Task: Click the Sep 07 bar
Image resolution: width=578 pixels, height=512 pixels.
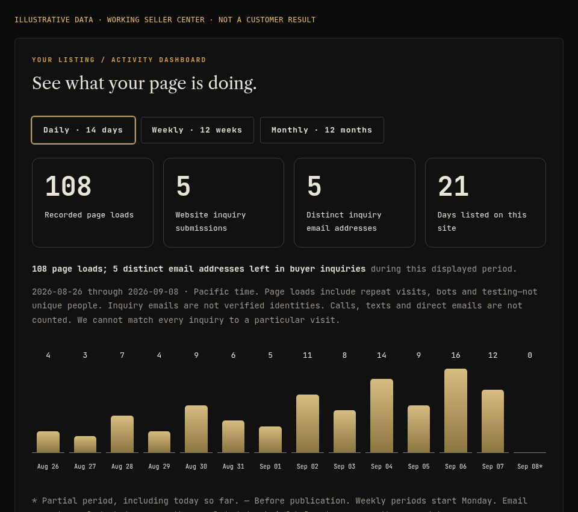Action: click(x=493, y=421)
